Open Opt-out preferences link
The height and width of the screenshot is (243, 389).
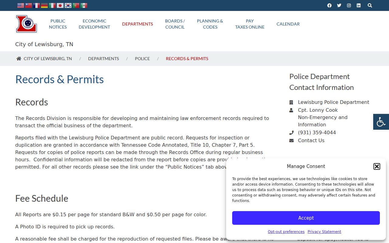click(x=286, y=232)
